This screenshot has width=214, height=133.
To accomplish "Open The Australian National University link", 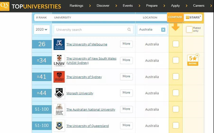I will pos(91,109).
